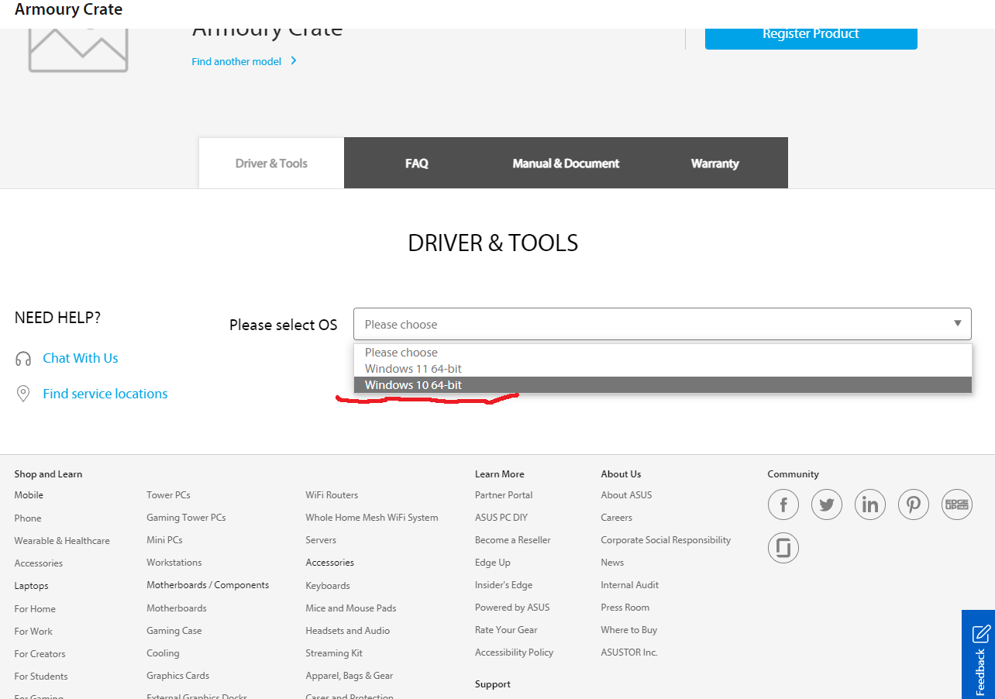Open the Cooling link
The width and height of the screenshot is (995, 699).
pyautogui.click(x=163, y=653)
